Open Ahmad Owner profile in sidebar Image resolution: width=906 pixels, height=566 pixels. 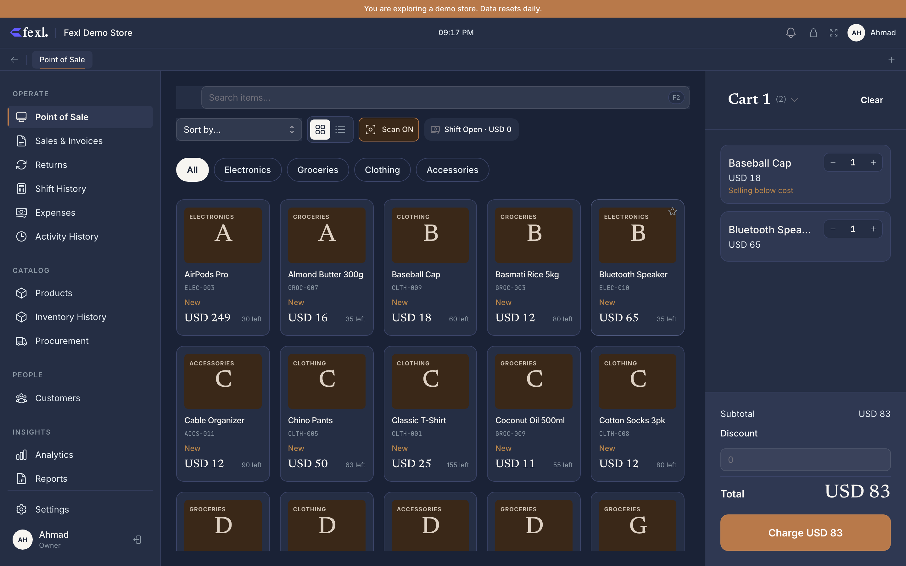pos(41,539)
